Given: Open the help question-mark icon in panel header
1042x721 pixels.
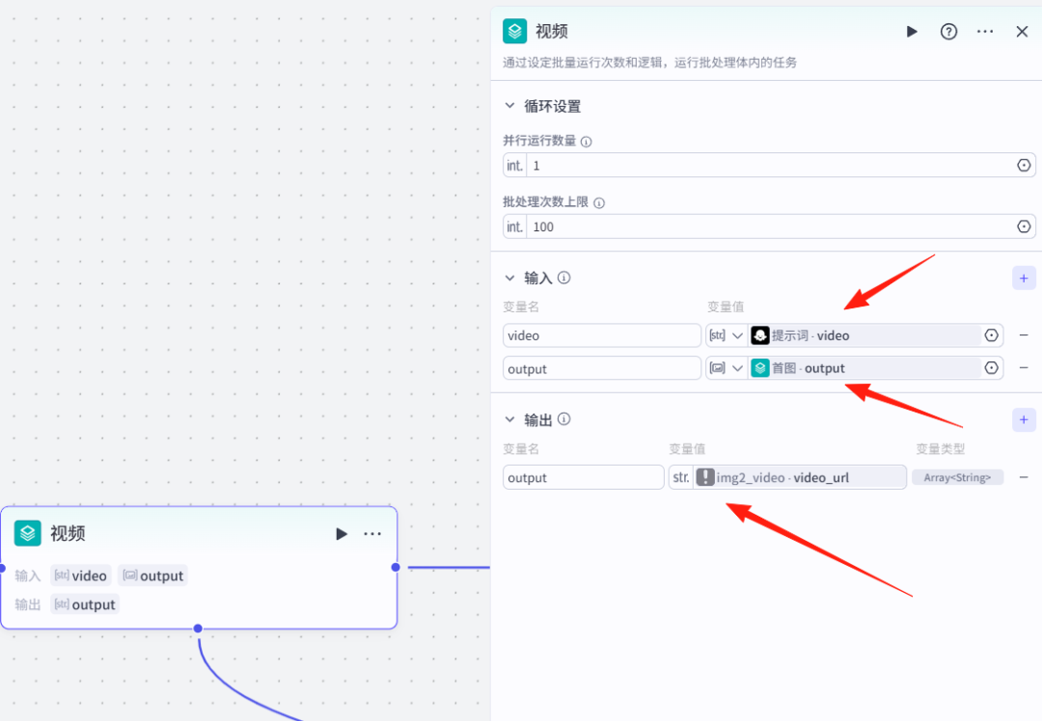Looking at the screenshot, I should [x=947, y=31].
